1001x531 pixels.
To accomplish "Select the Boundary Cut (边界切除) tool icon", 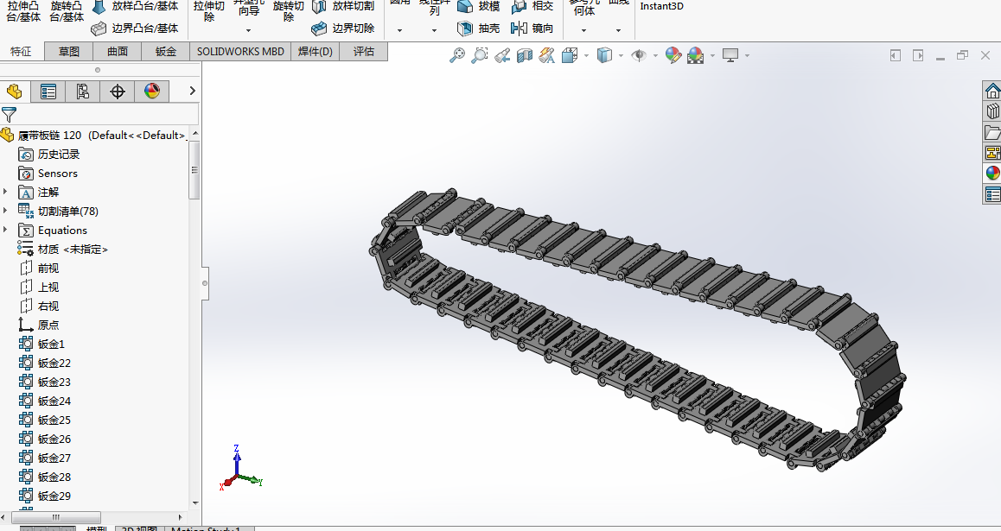I will tap(319, 28).
